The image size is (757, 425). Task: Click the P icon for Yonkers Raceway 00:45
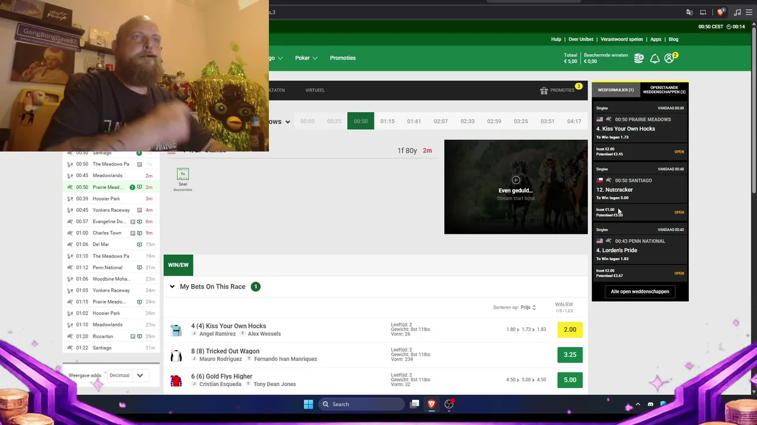coord(140,210)
